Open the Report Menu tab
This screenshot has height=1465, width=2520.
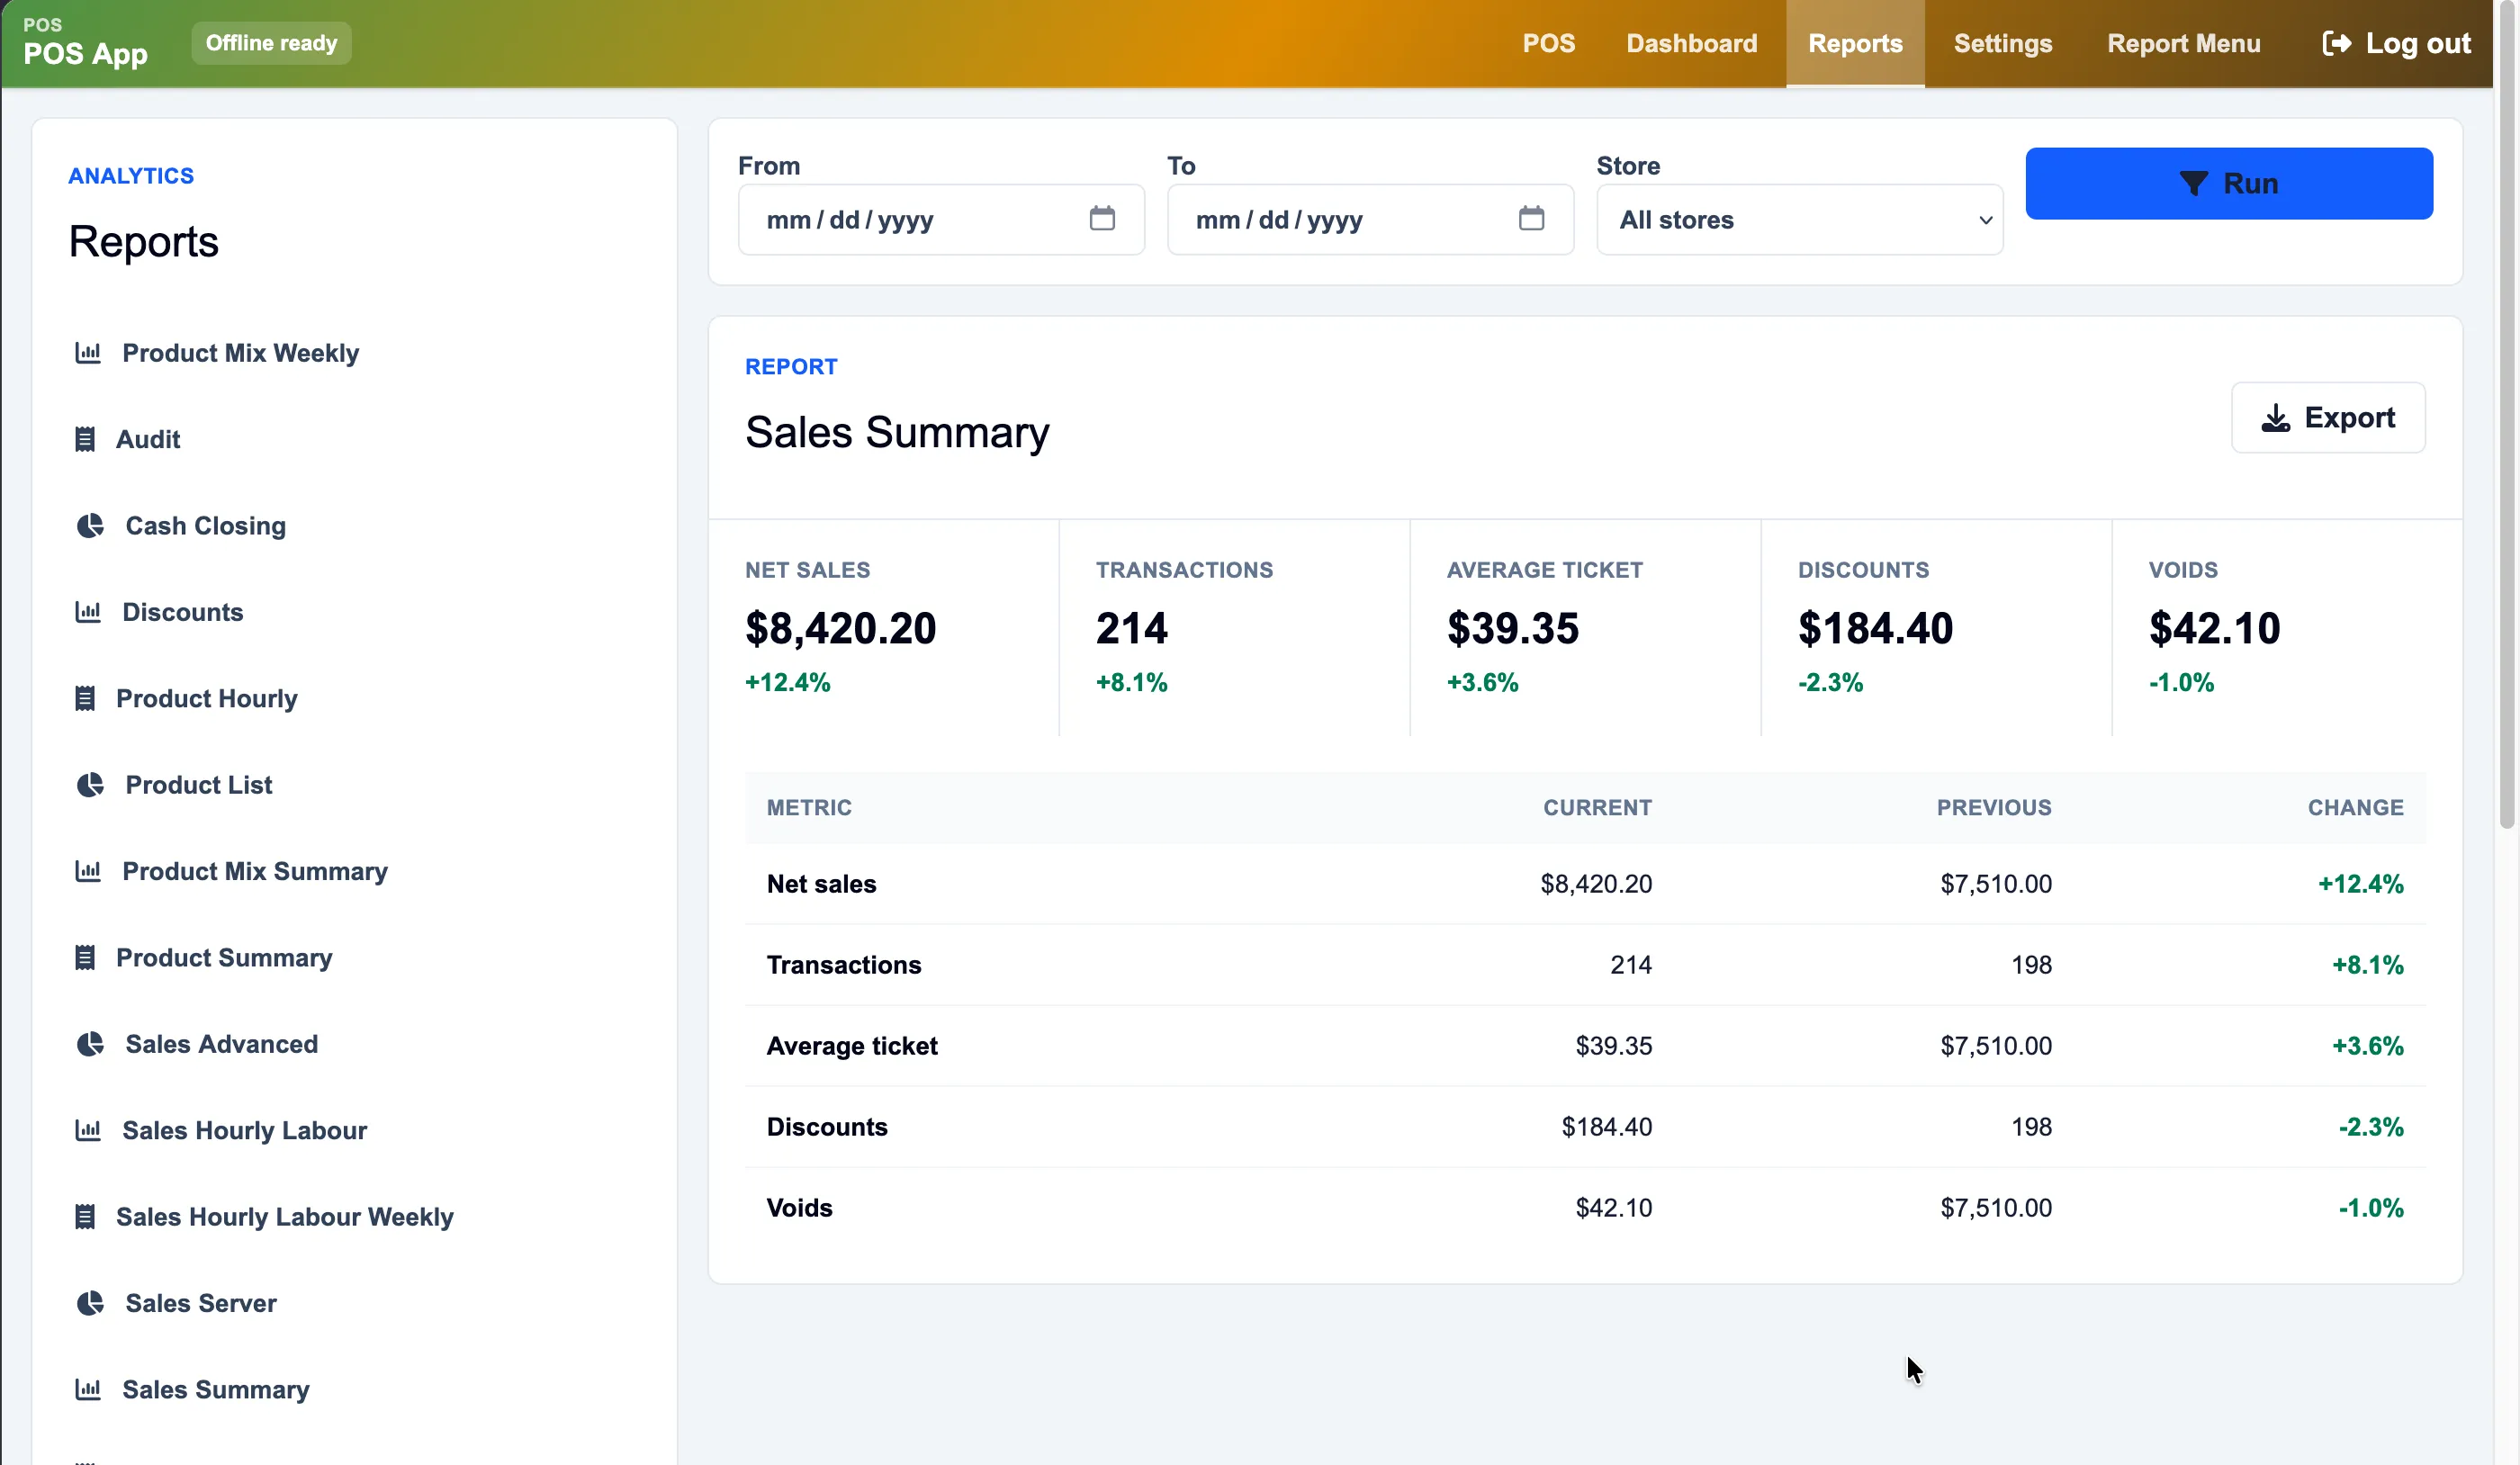coord(2184,43)
